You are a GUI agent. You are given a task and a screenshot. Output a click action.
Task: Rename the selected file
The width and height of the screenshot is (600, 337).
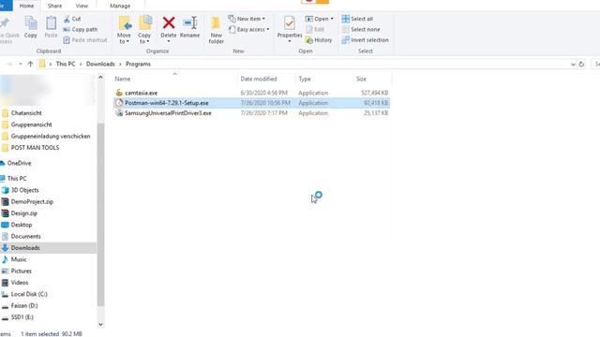pos(189,27)
